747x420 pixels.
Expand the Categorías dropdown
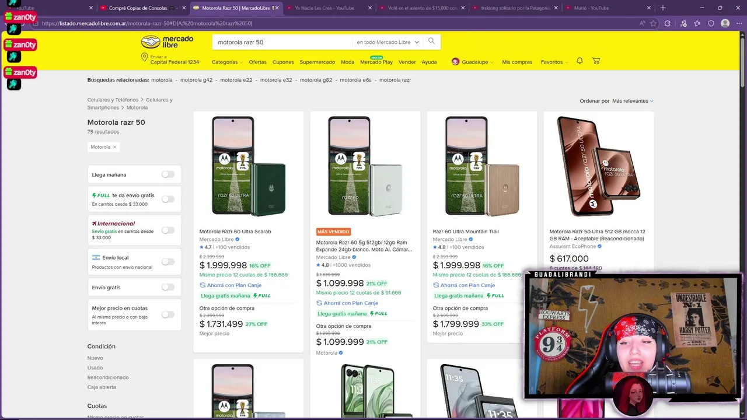click(x=226, y=62)
